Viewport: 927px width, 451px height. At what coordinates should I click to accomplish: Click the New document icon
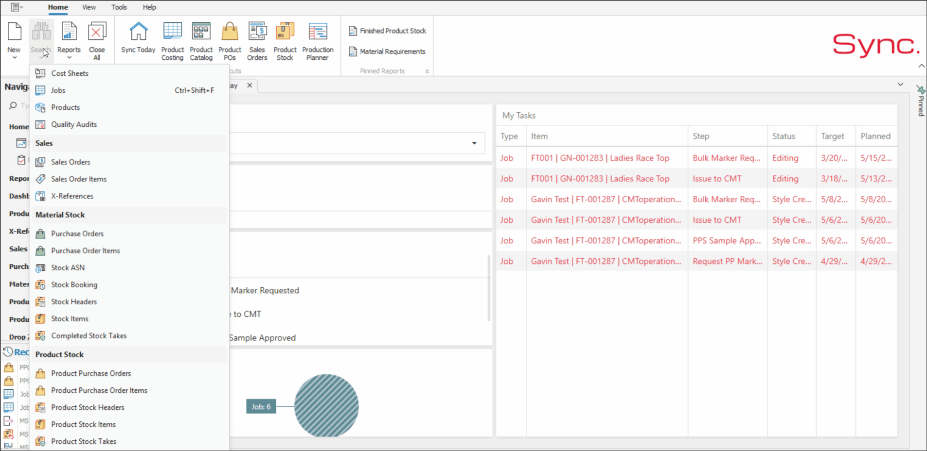(x=14, y=32)
